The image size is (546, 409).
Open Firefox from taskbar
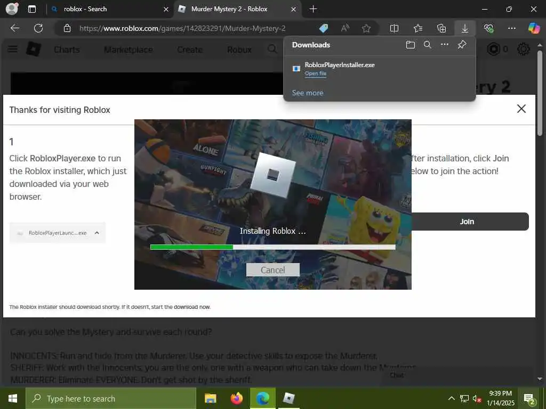[x=237, y=398]
